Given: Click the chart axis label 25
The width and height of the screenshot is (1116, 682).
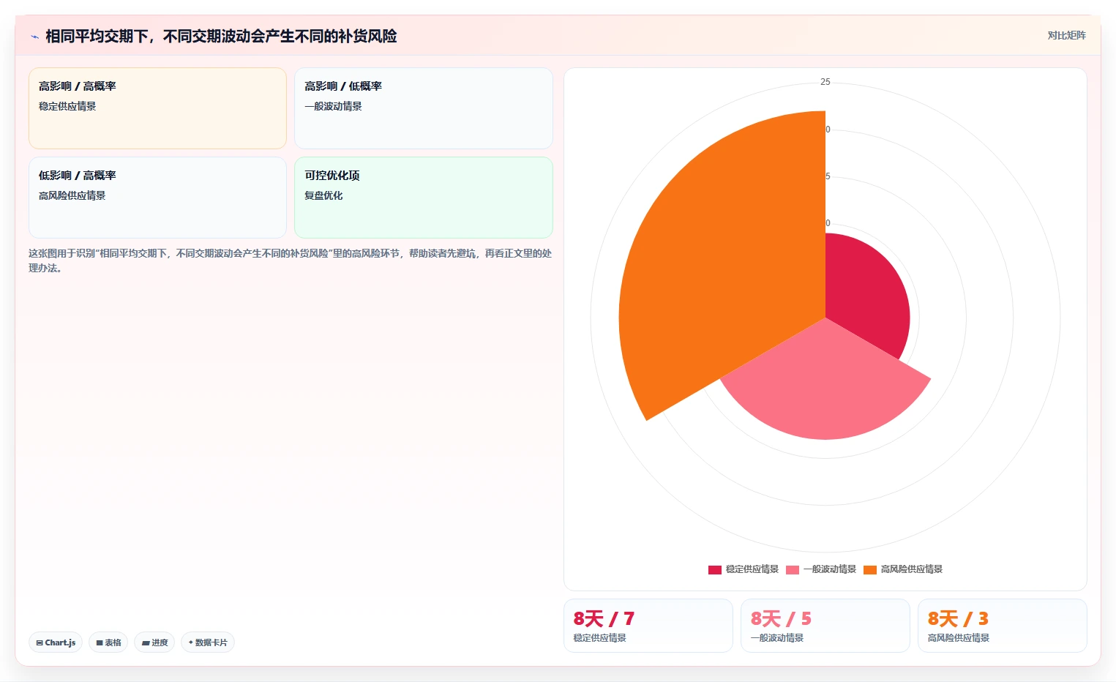Looking at the screenshot, I should [825, 82].
